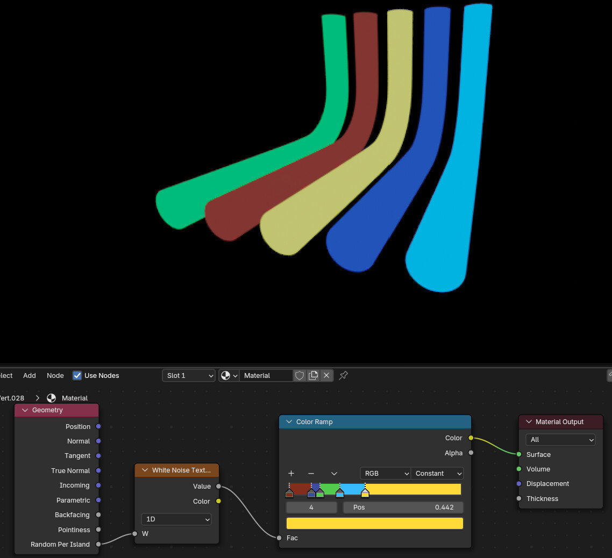Click the Parametric output socket
The width and height of the screenshot is (612, 558).
(x=98, y=500)
